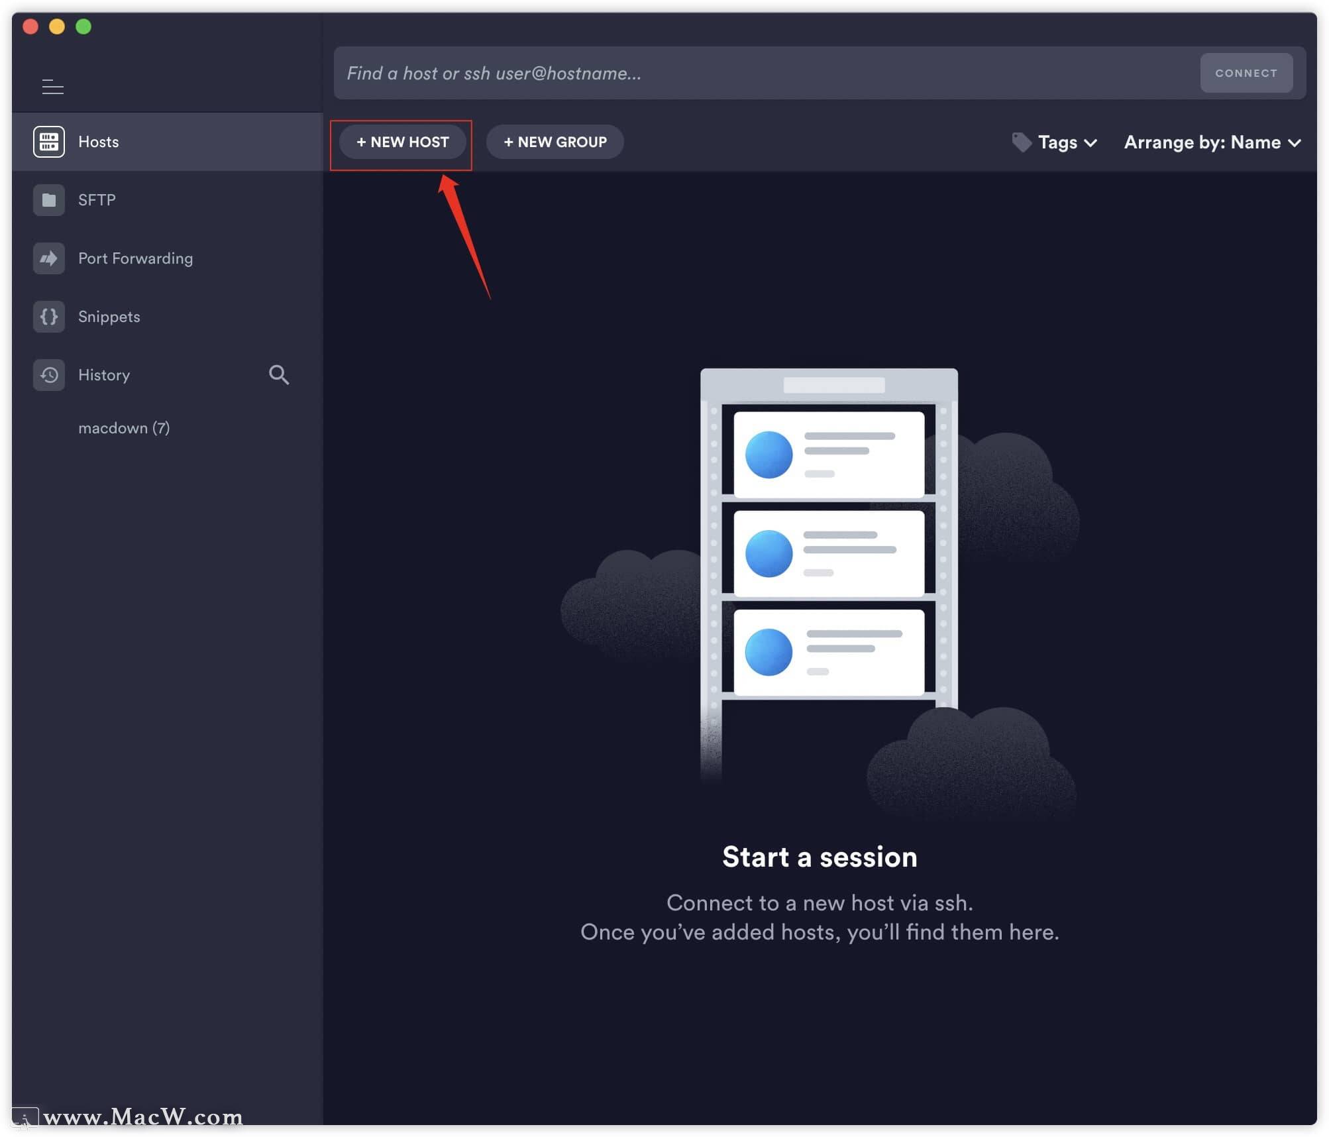
Task: Click the green zoom window control
Action: click(x=84, y=25)
